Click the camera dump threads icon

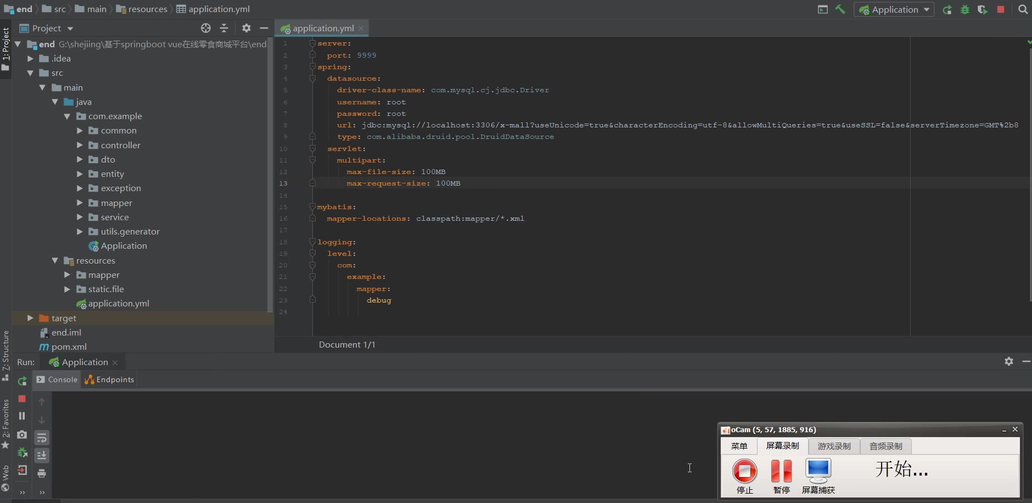point(22,434)
